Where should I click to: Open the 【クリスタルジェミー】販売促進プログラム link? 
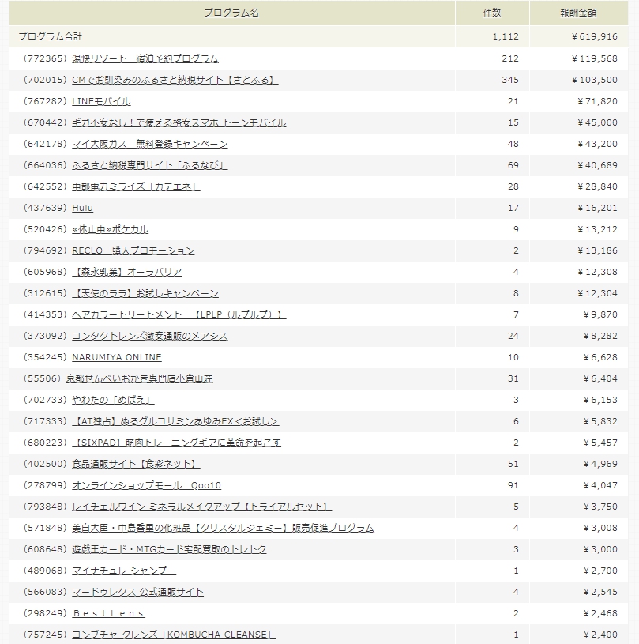(223, 529)
